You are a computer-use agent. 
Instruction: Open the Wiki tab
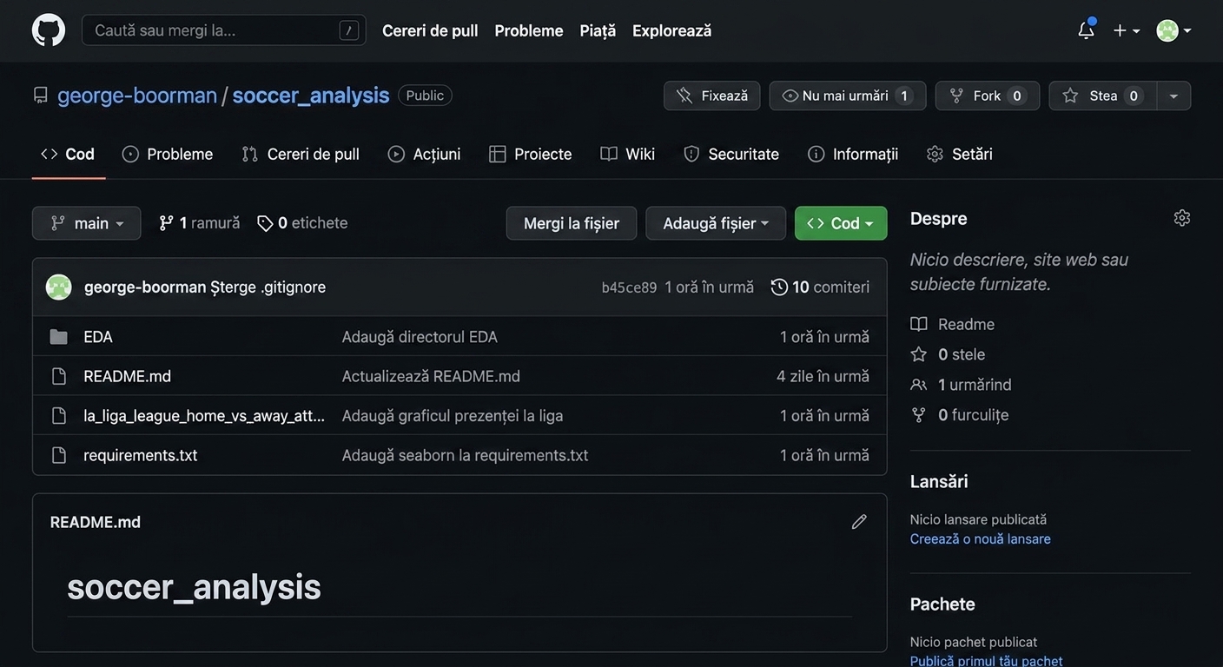point(628,154)
